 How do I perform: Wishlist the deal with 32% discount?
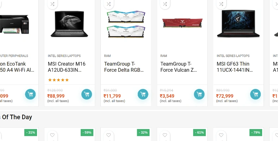[109, 135]
